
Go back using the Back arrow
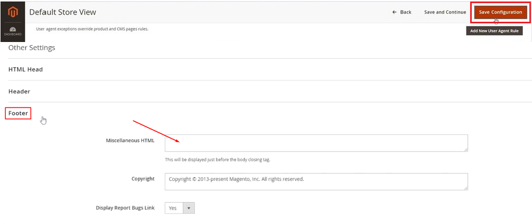coord(402,12)
